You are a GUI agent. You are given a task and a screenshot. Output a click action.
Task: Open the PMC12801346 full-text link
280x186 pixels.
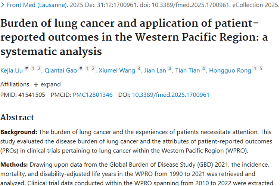click(93, 95)
